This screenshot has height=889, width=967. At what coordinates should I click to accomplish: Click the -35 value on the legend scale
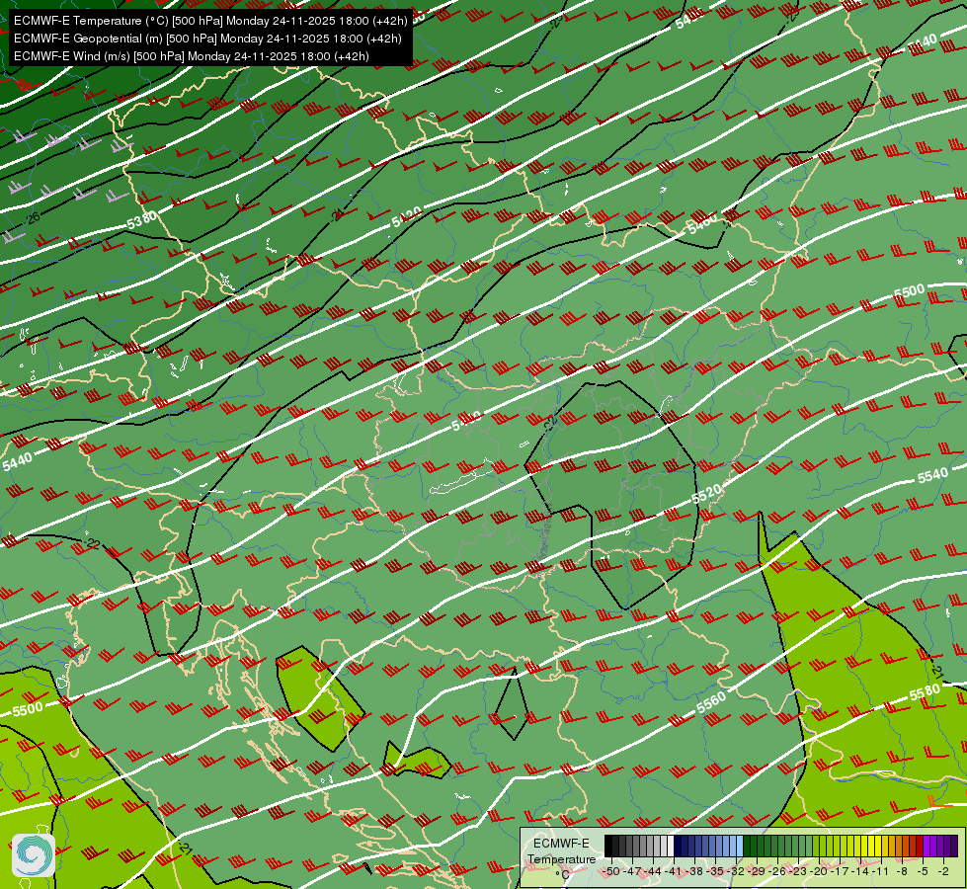pyautogui.click(x=715, y=871)
